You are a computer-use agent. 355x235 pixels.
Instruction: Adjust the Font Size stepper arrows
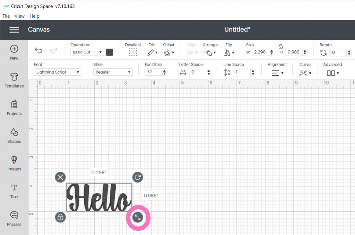click(x=165, y=72)
